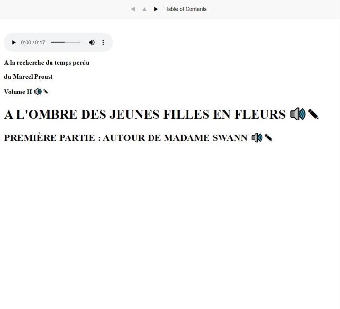This screenshot has height=309, width=340.
Task: Click the audio progress slider
Action: click(x=66, y=42)
